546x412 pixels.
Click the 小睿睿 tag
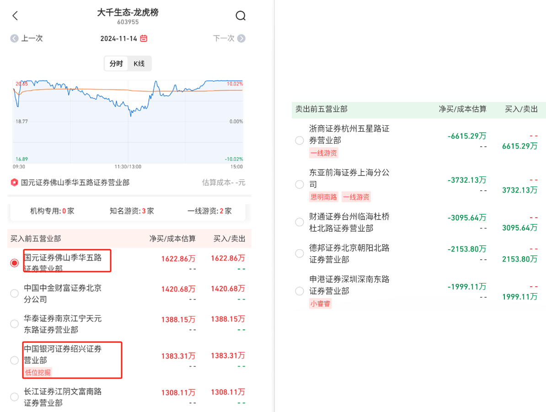click(320, 303)
